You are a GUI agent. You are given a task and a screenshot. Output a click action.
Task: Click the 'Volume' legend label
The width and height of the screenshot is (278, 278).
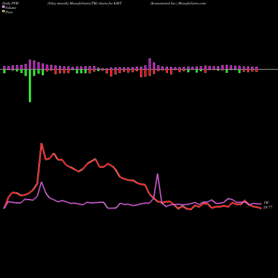tap(11, 8)
